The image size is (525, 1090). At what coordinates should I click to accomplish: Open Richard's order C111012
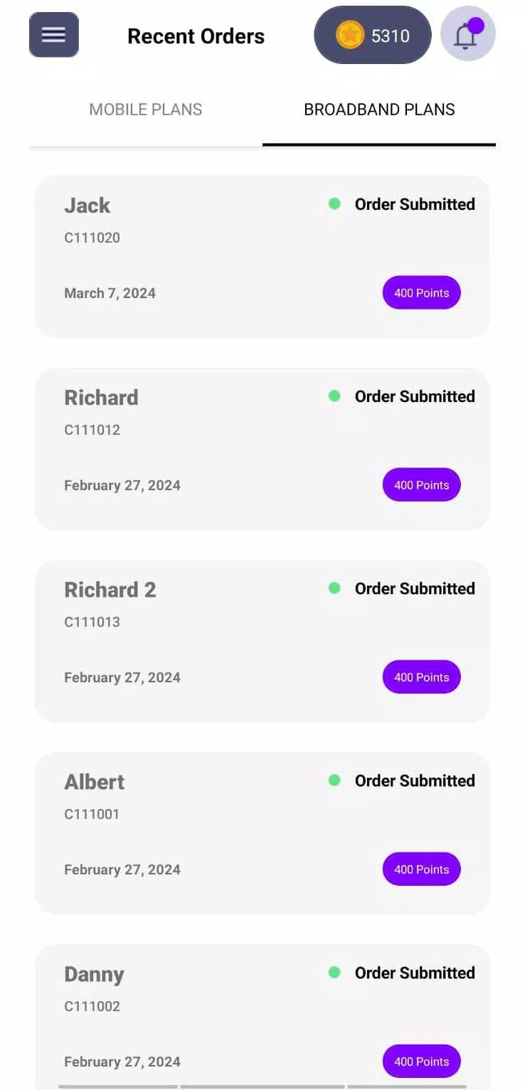pyautogui.click(x=213, y=448)
